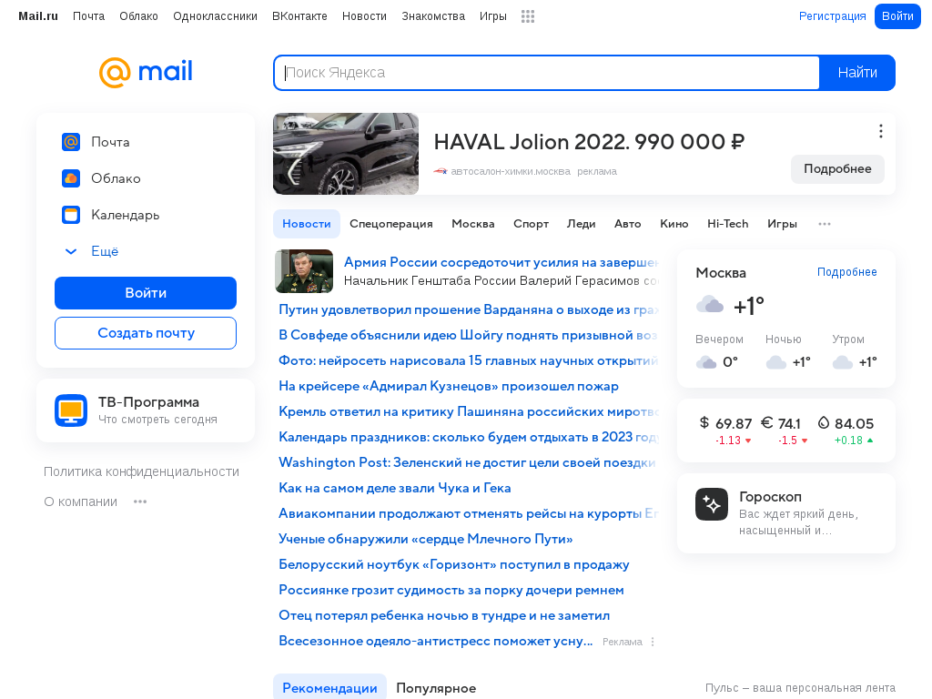This screenshot has width=932, height=699.
Task: Click the current Moscow weather cloud icon
Action: click(x=710, y=305)
